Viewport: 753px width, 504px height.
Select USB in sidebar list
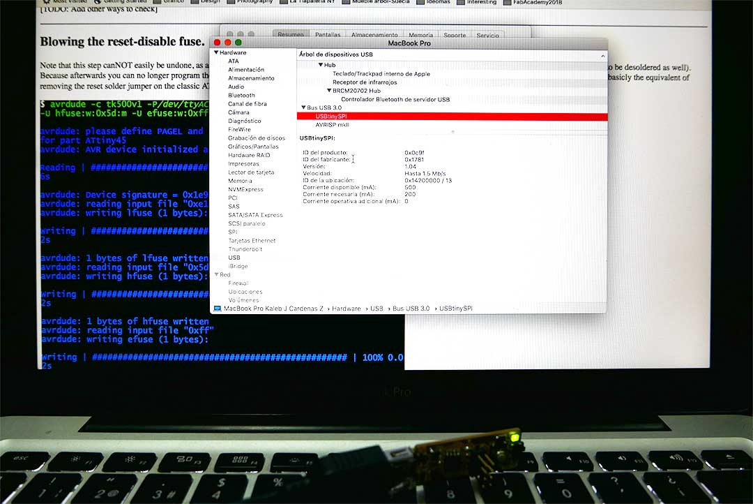click(x=234, y=258)
